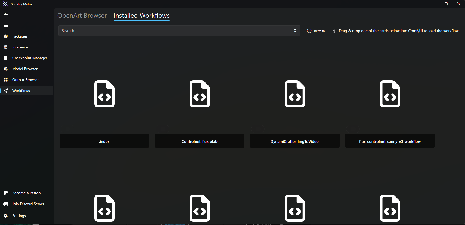465x225 pixels.
Task: Open the Settings page
Action: (27, 216)
